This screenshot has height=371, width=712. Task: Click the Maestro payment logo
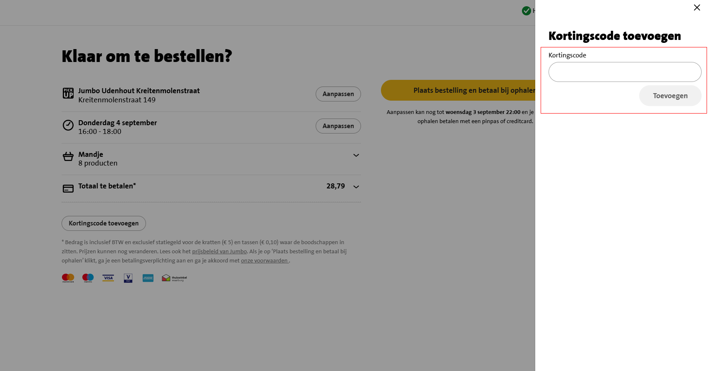(88, 278)
